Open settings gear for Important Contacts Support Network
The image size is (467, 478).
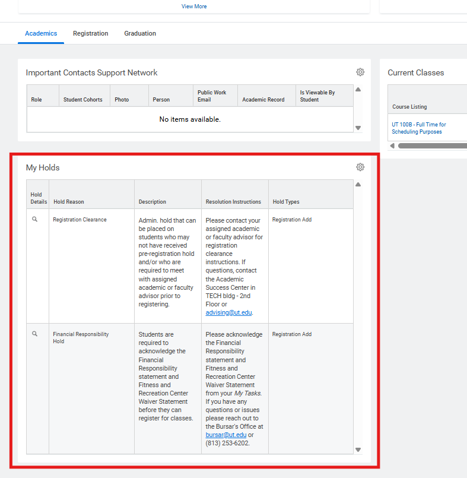360,72
